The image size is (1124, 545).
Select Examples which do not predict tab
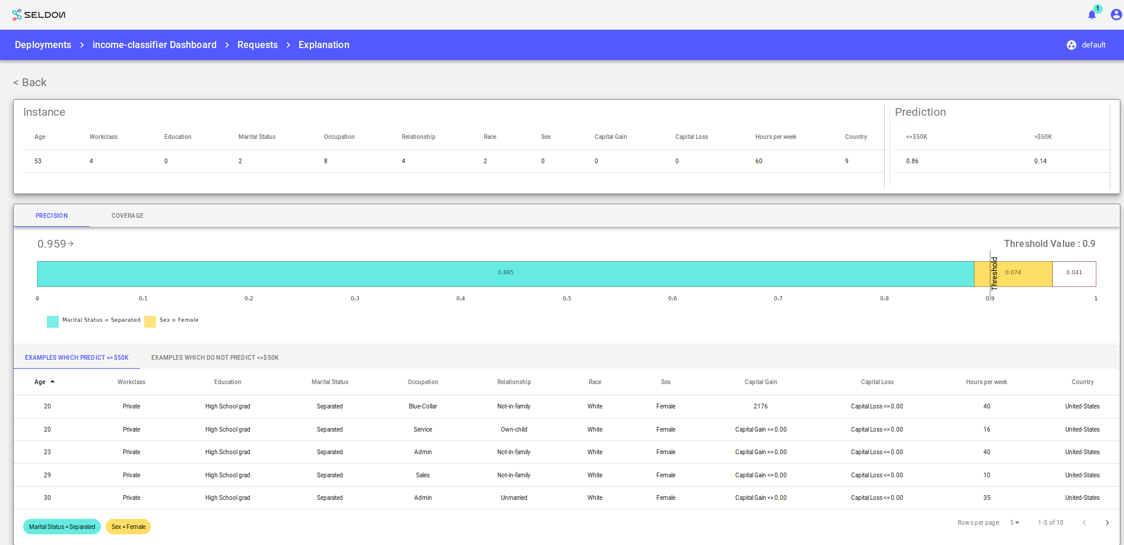[215, 357]
